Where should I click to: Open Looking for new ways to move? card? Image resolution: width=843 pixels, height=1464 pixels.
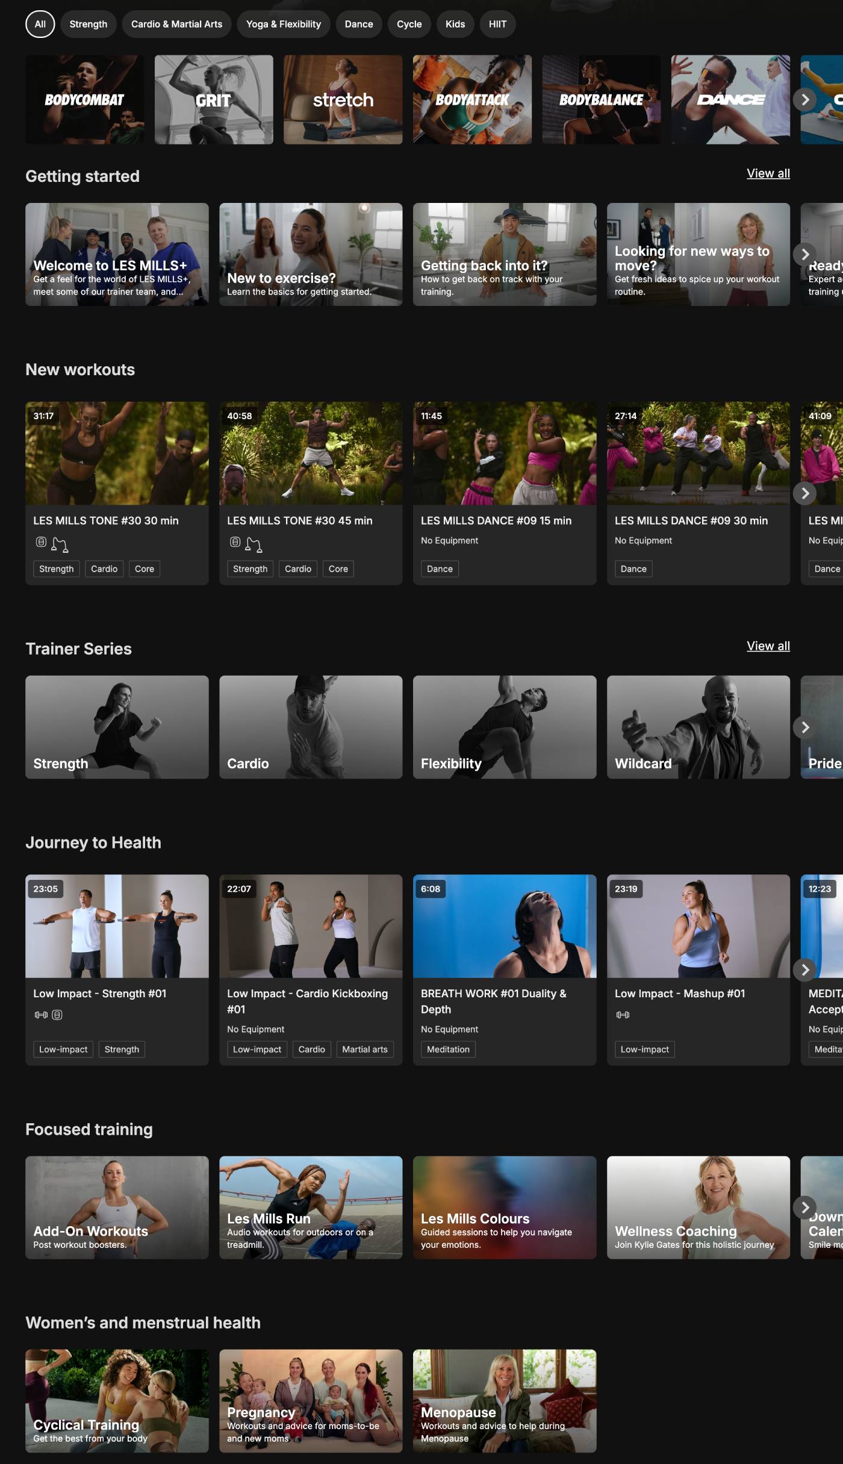[698, 254]
